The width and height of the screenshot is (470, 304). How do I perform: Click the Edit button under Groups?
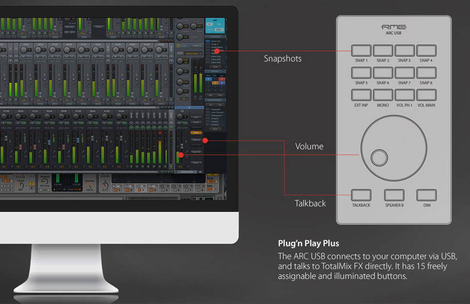[x=210, y=95]
